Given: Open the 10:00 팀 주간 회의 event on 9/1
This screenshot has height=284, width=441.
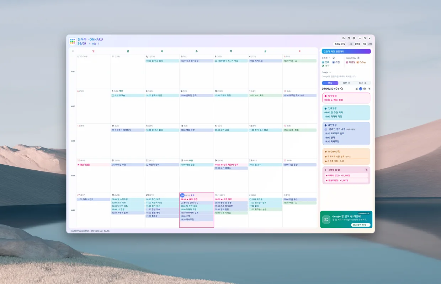Looking at the screenshot, I should 162,61.
